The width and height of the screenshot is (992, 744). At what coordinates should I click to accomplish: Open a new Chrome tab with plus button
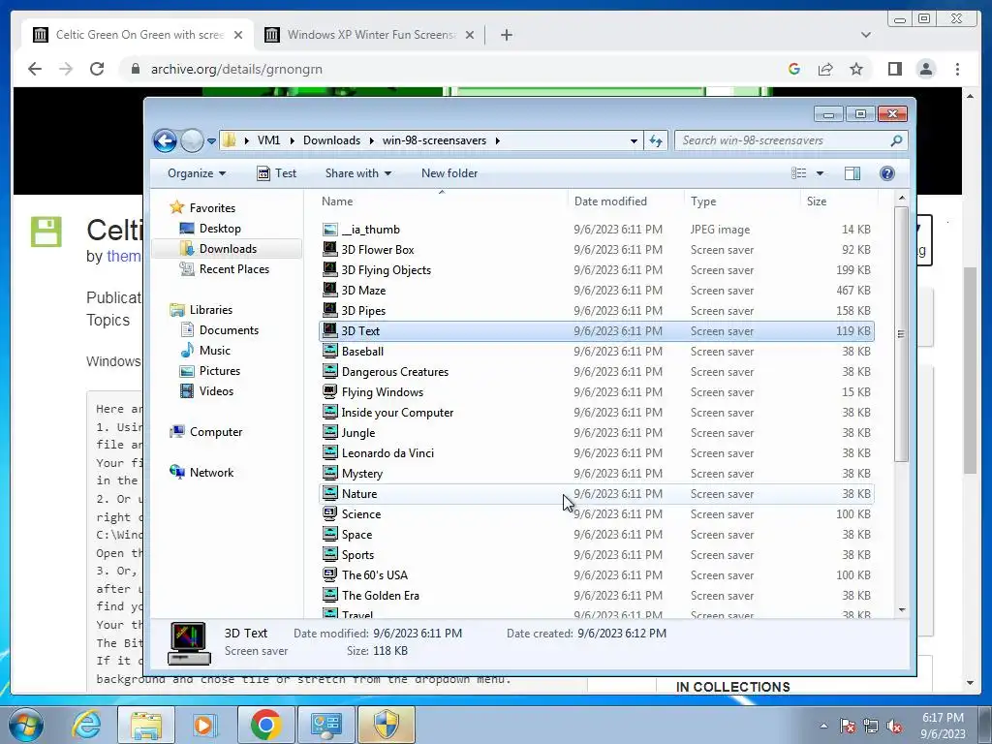(506, 35)
